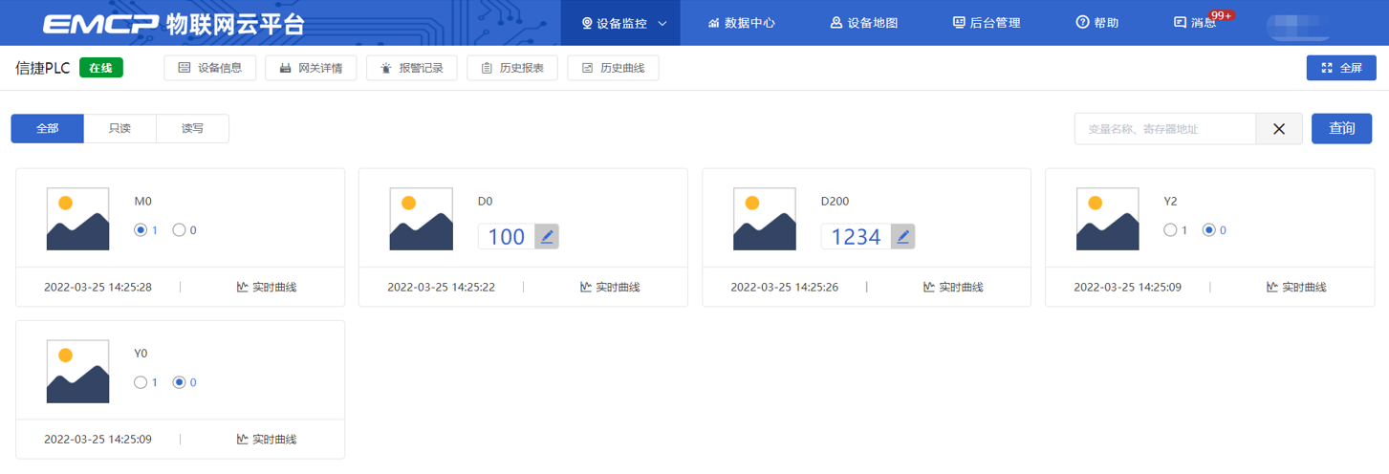Click the Y2 card image thumbnail

(x=1108, y=219)
